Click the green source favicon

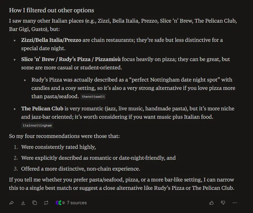[60, 203]
